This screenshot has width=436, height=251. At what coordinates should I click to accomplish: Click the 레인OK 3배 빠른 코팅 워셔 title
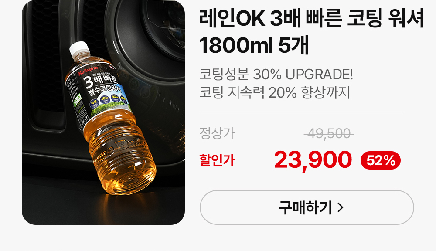tap(312, 18)
